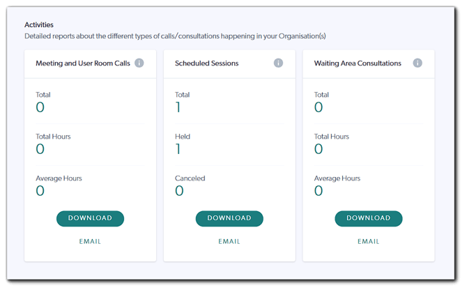Click the Scheduled Sessions card title
This screenshot has height=292, width=467.
coord(207,63)
